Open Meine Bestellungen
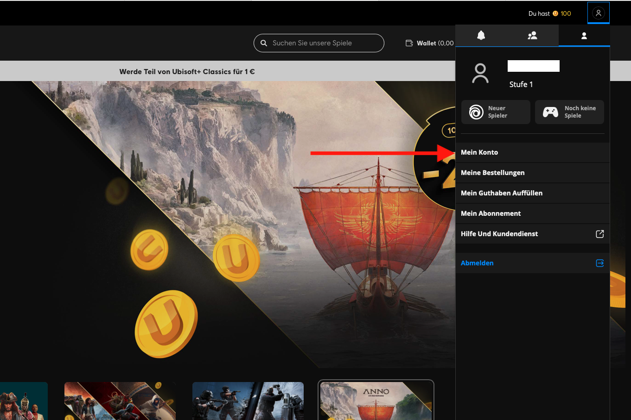The height and width of the screenshot is (420, 631). pyautogui.click(x=532, y=173)
